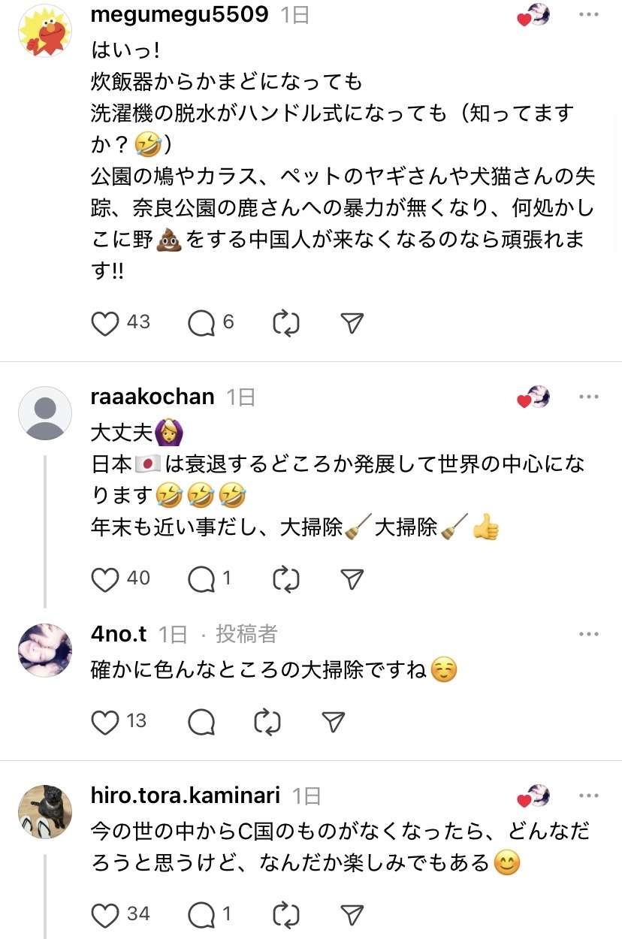Share hiro.tora.kaminari's comment

(352, 914)
